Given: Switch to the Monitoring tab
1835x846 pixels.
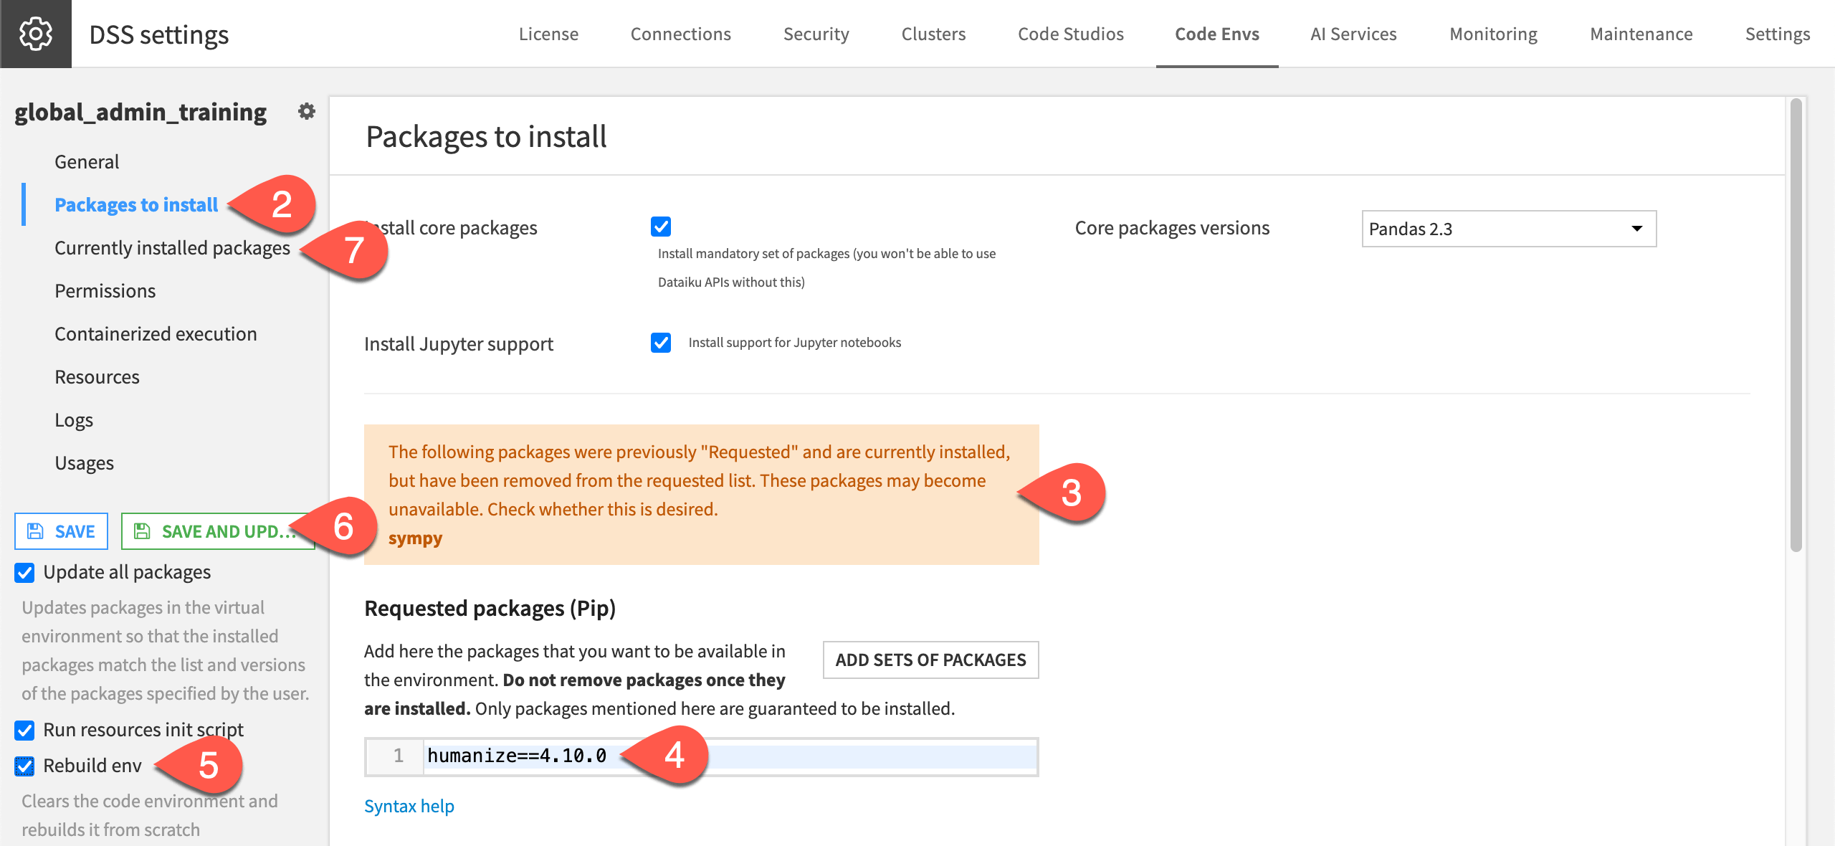Looking at the screenshot, I should [x=1493, y=34].
